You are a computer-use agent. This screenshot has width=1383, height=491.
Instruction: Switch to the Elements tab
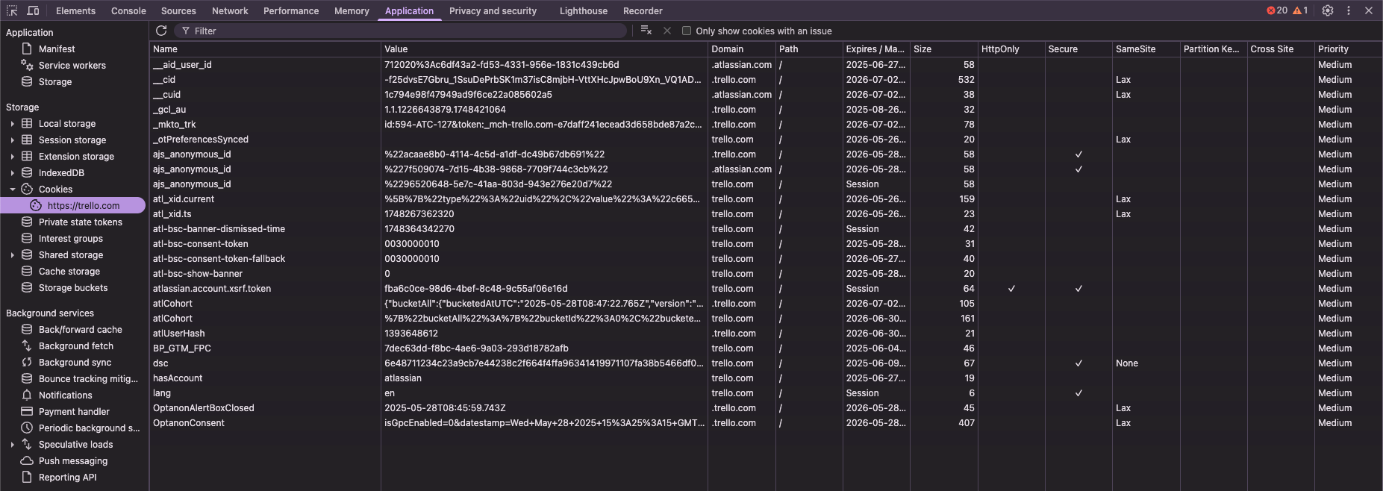coord(75,10)
